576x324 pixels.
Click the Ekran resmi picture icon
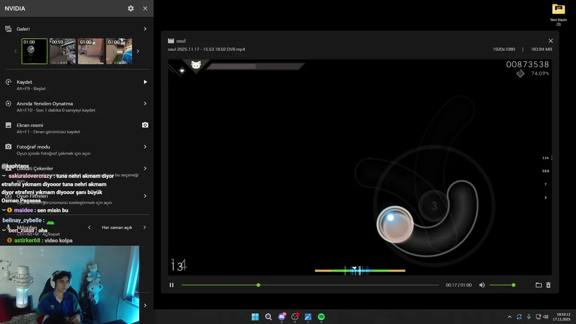tap(8, 125)
